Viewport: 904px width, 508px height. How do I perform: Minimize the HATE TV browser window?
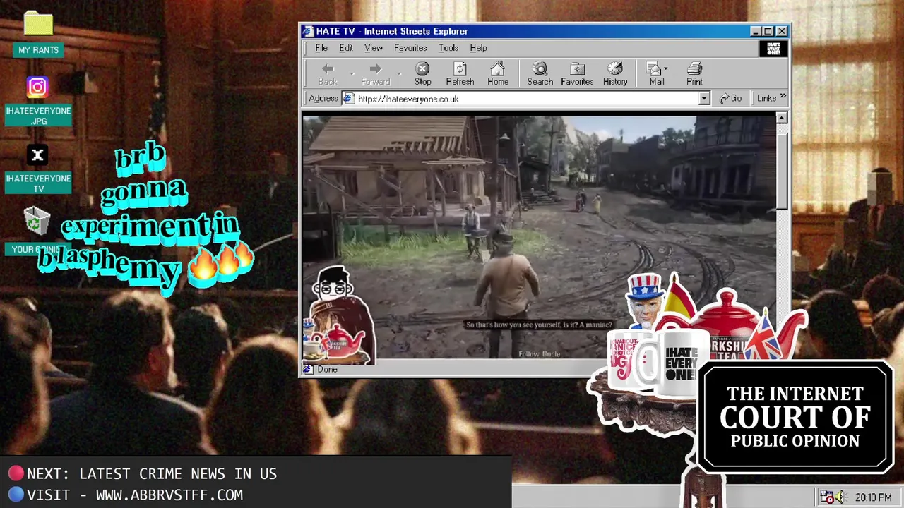[x=756, y=31]
